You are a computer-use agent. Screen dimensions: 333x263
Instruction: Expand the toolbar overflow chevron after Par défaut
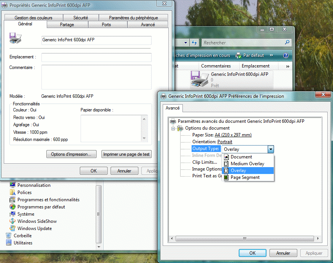point(271,55)
